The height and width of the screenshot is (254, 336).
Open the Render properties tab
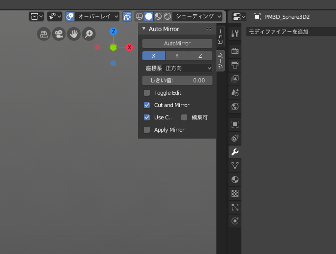pyautogui.click(x=235, y=51)
